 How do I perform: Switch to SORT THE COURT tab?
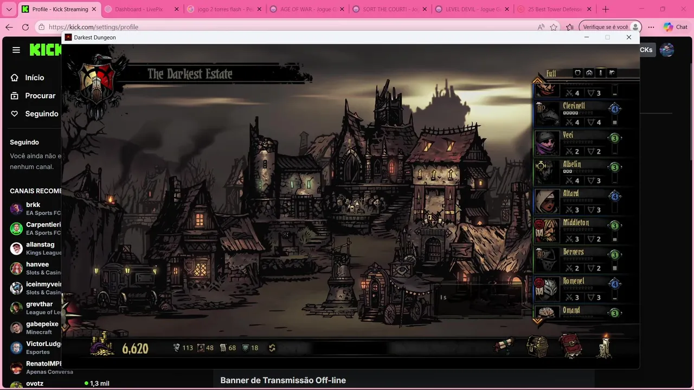(x=389, y=9)
